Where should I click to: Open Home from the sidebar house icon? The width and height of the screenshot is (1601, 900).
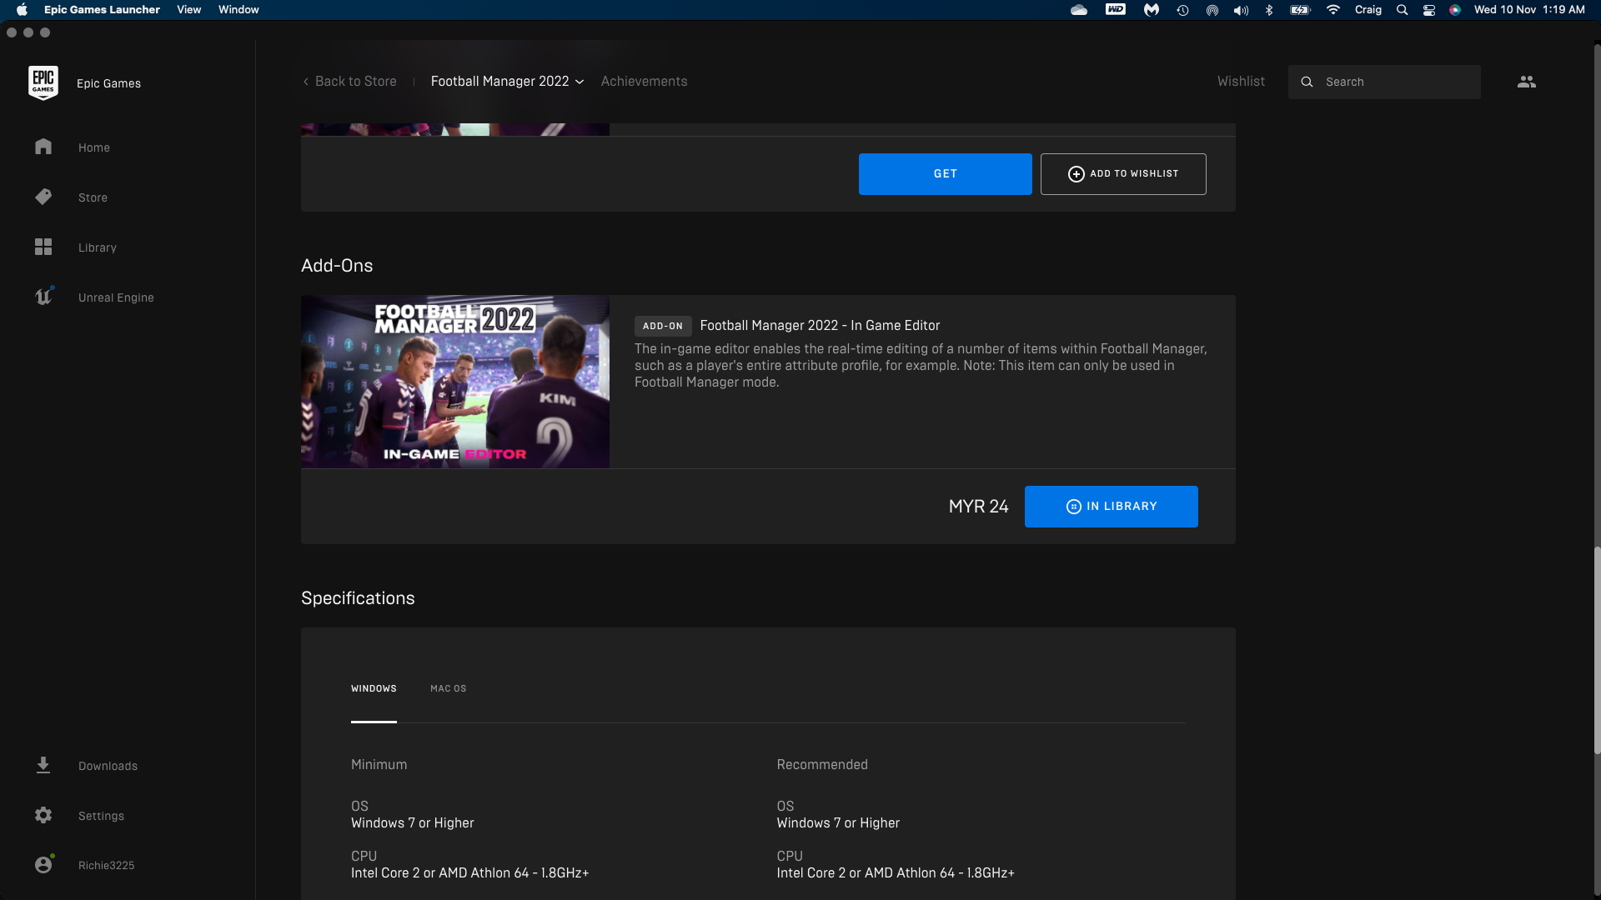pyautogui.click(x=43, y=147)
